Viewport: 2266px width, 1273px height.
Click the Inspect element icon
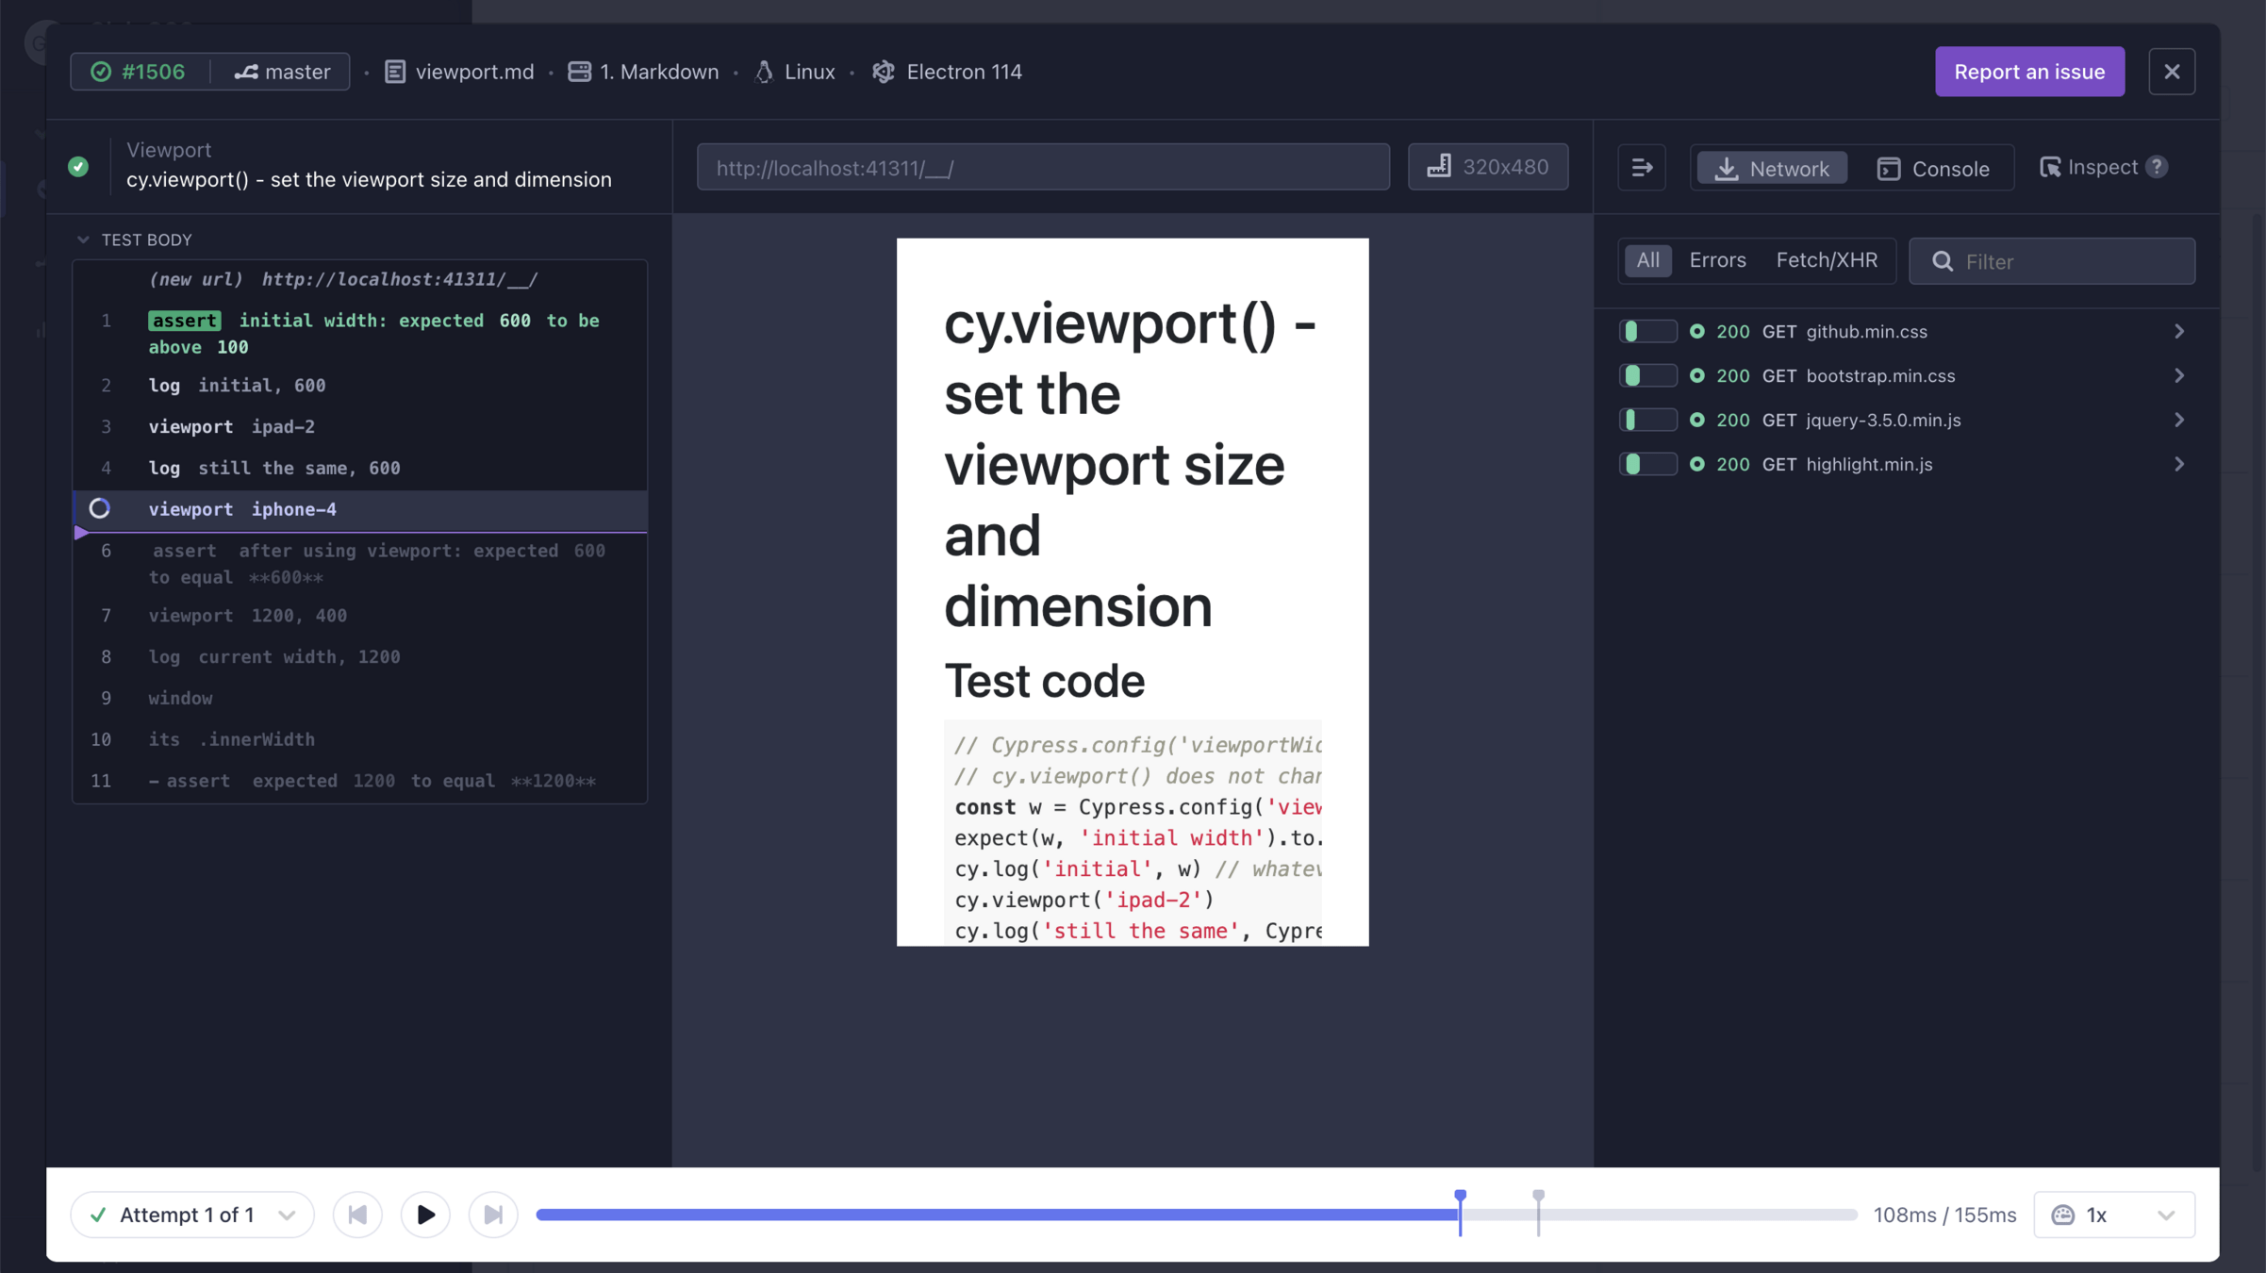point(2050,167)
